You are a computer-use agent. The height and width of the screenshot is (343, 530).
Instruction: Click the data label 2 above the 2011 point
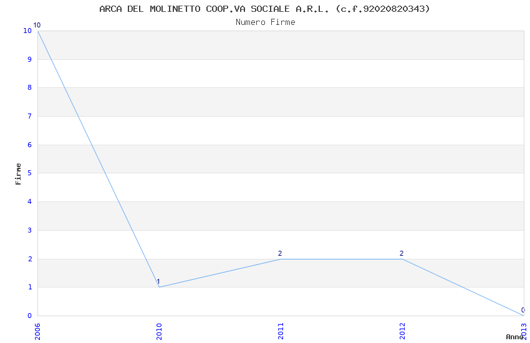280,253
